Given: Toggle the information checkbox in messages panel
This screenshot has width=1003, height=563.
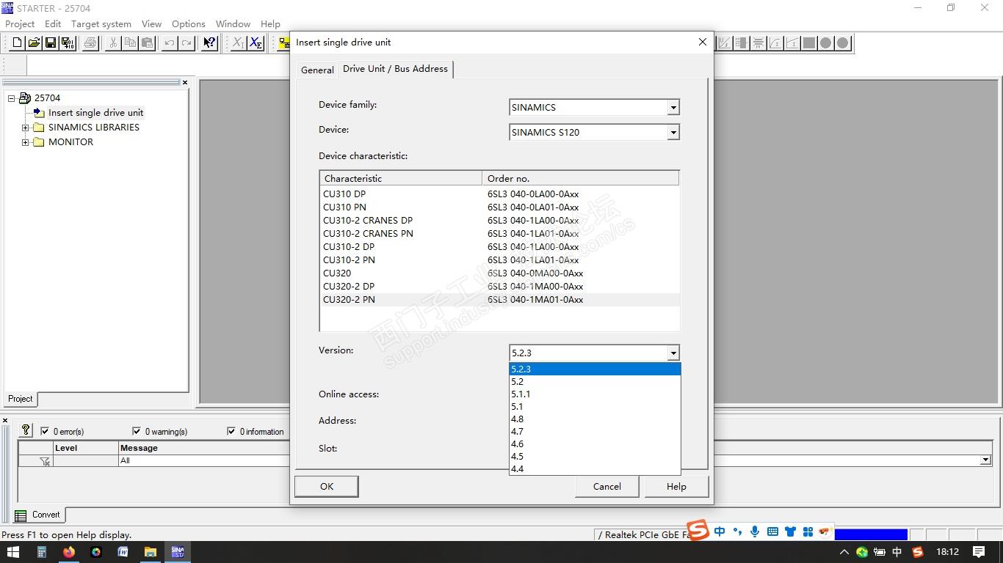Looking at the screenshot, I should pos(231,431).
